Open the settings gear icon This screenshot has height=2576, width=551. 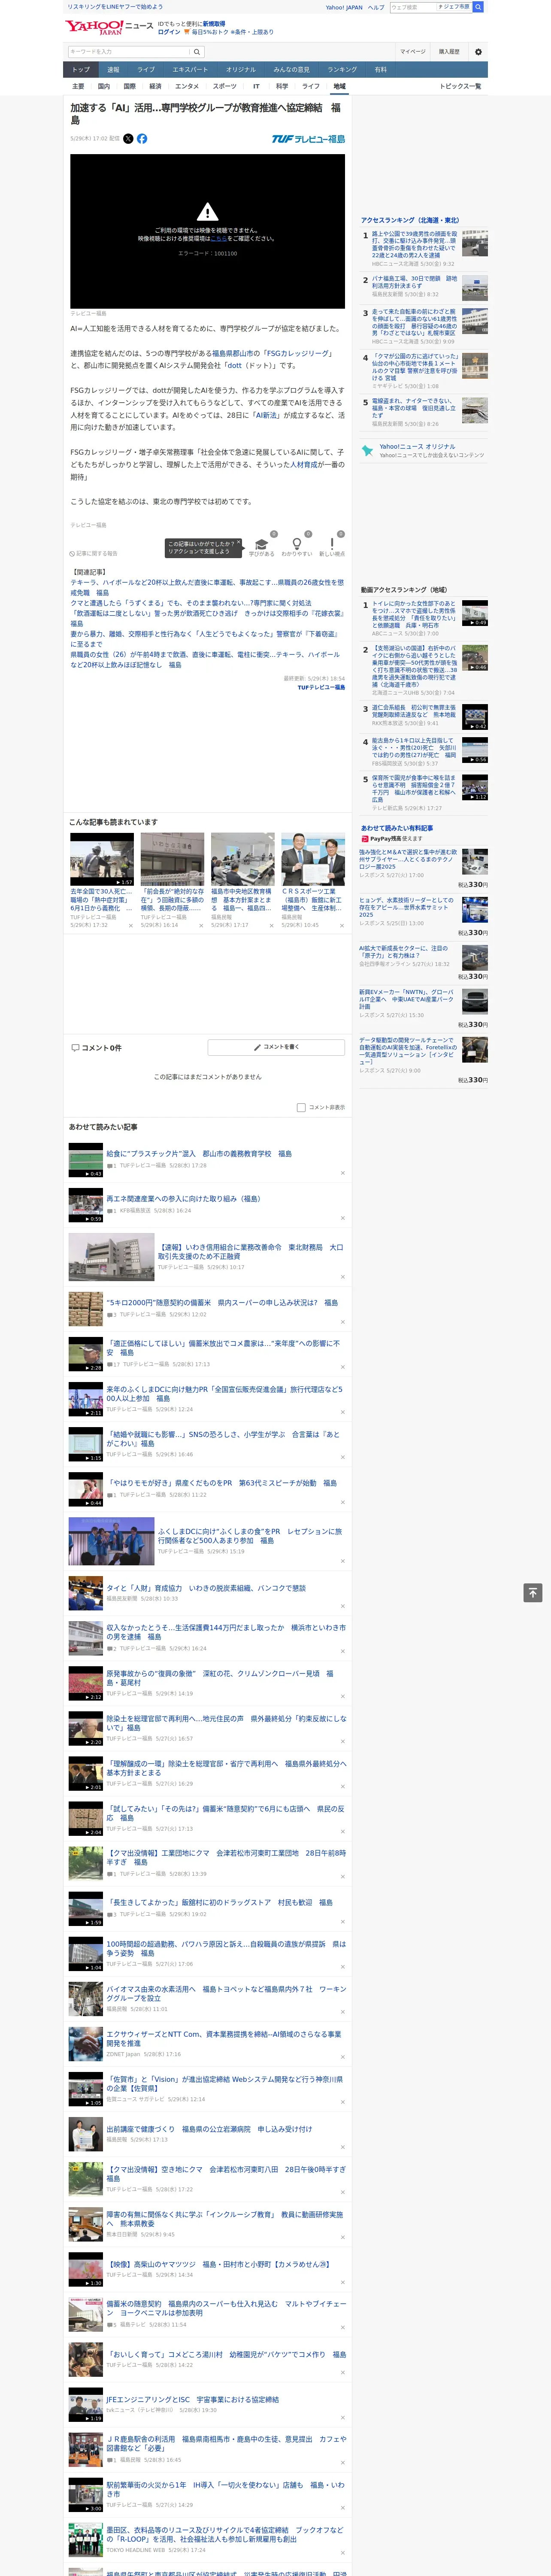[478, 52]
